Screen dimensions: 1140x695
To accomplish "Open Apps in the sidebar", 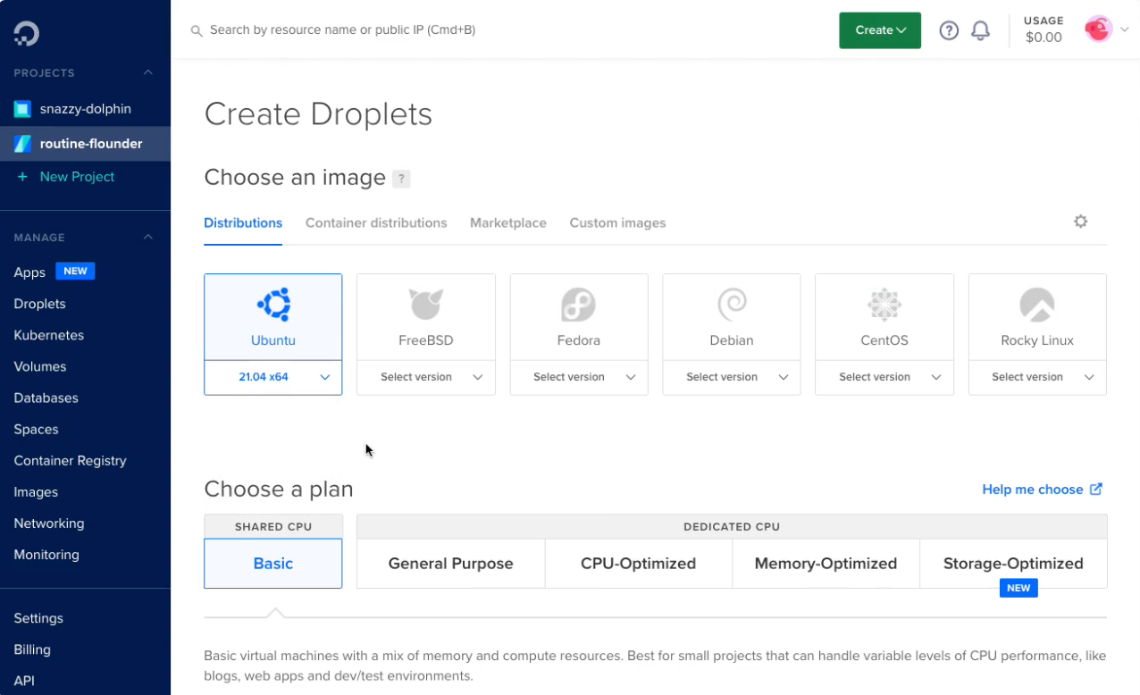I will [x=29, y=272].
